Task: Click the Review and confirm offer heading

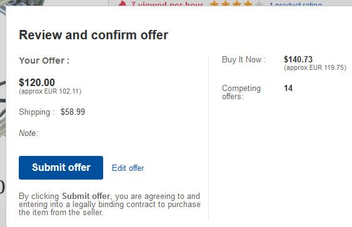Action: coord(94,35)
